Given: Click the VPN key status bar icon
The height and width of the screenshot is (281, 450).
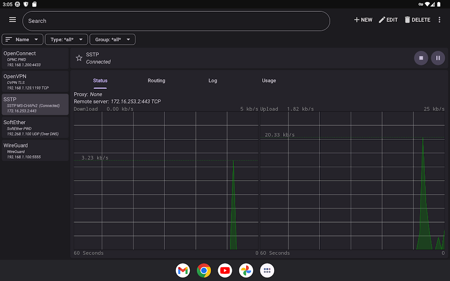Looking at the screenshot, I should point(421,4).
